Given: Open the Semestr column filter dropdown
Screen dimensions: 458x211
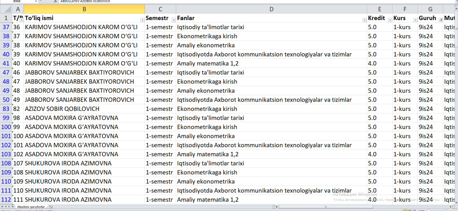Looking at the screenshot, I should (x=174, y=20).
